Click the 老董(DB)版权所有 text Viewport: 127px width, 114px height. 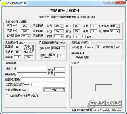tap(82, 110)
